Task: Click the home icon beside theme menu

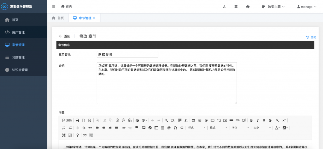Action: pos(248,7)
